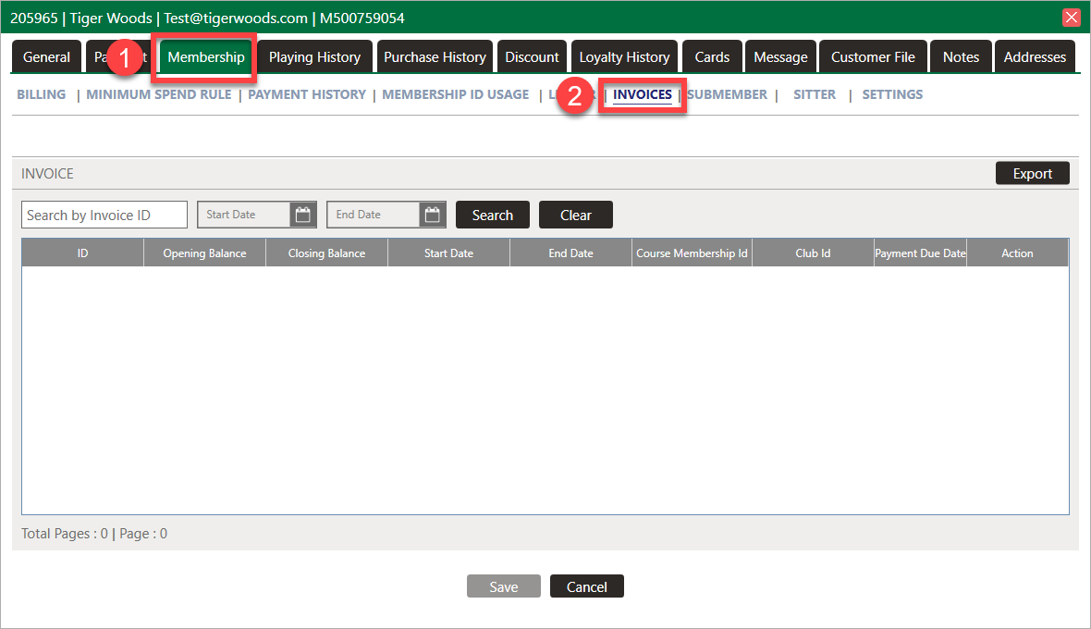Go to the Loyalty History tab
Image resolution: width=1091 pixels, height=629 pixels.
pyautogui.click(x=624, y=57)
